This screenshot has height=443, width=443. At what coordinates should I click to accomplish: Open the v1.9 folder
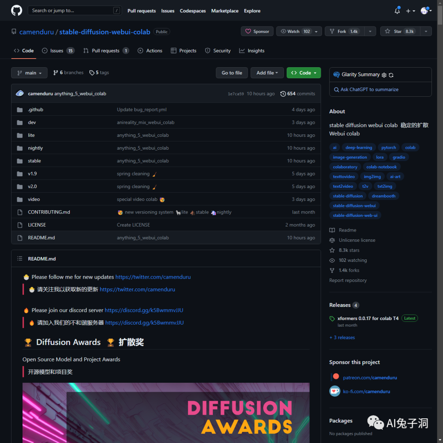[32, 173]
